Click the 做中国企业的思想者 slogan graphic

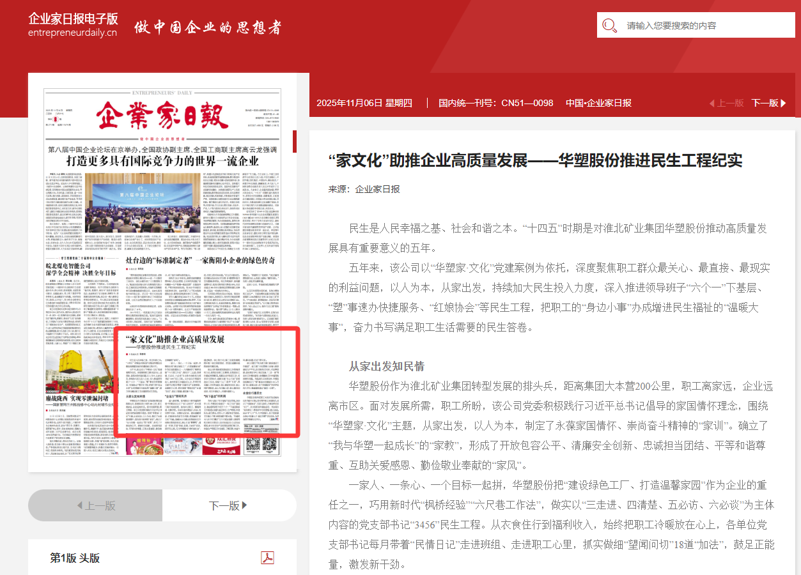click(207, 27)
